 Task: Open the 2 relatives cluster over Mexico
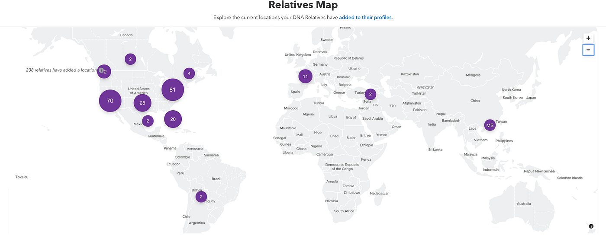pyautogui.click(x=148, y=121)
